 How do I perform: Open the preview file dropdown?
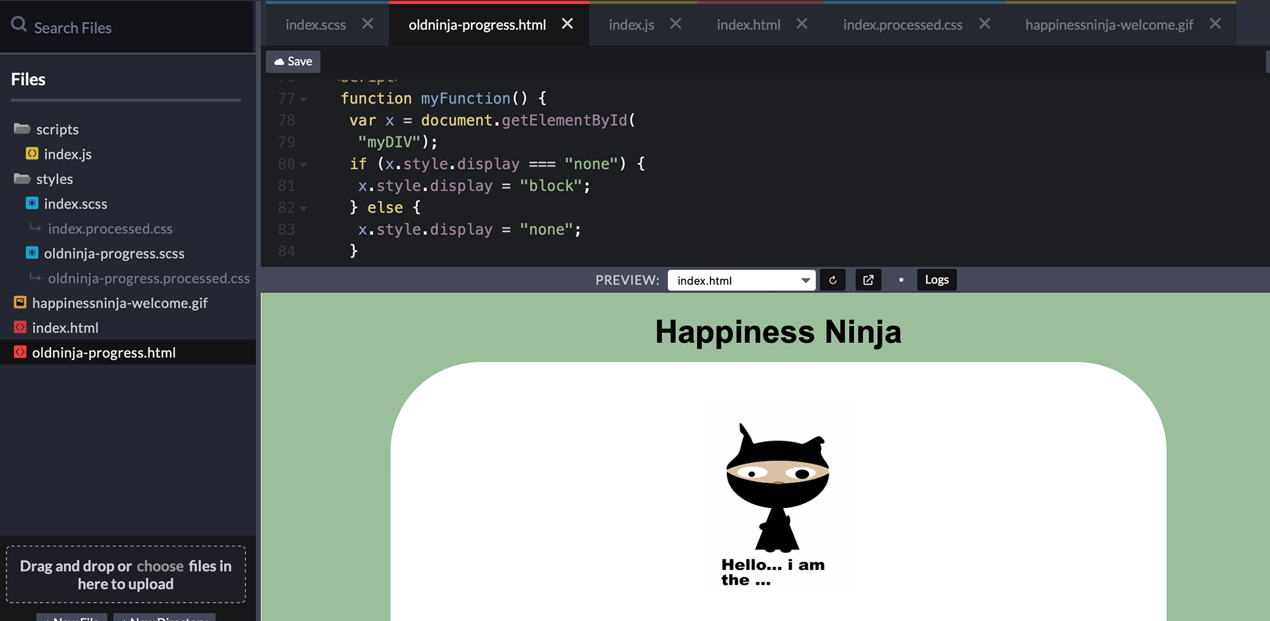tap(741, 280)
